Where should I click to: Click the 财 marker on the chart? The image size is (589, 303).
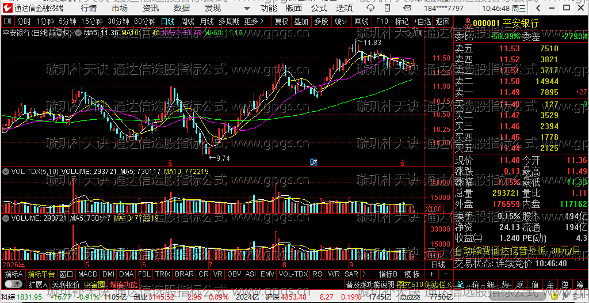tap(313, 162)
